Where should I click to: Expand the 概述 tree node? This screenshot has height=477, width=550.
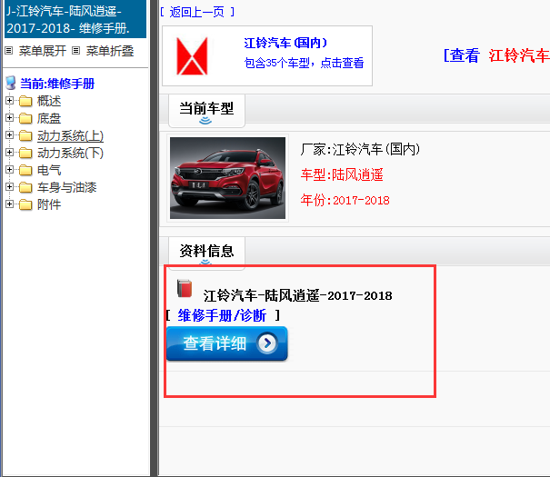coord(9,101)
